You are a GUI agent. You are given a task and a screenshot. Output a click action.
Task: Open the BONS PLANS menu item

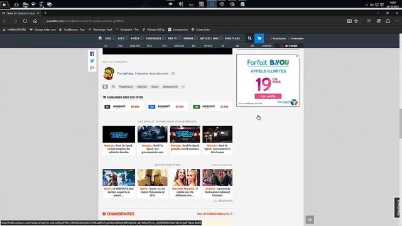click(x=232, y=38)
